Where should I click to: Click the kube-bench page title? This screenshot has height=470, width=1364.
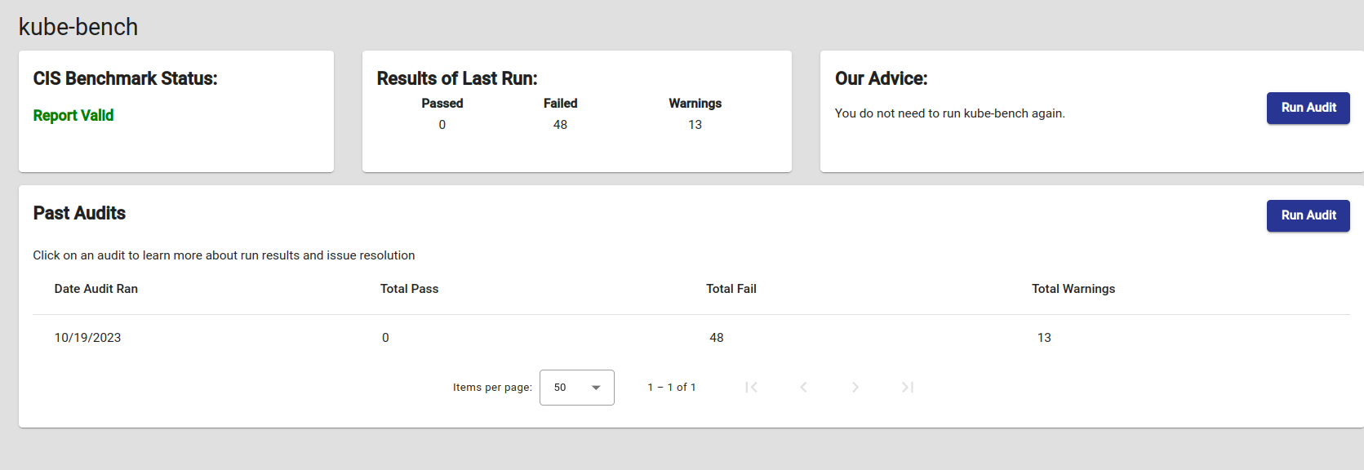coord(78,27)
